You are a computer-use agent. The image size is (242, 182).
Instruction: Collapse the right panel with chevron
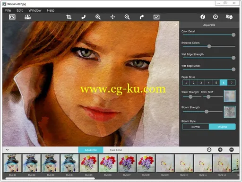click(x=176, y=25)
